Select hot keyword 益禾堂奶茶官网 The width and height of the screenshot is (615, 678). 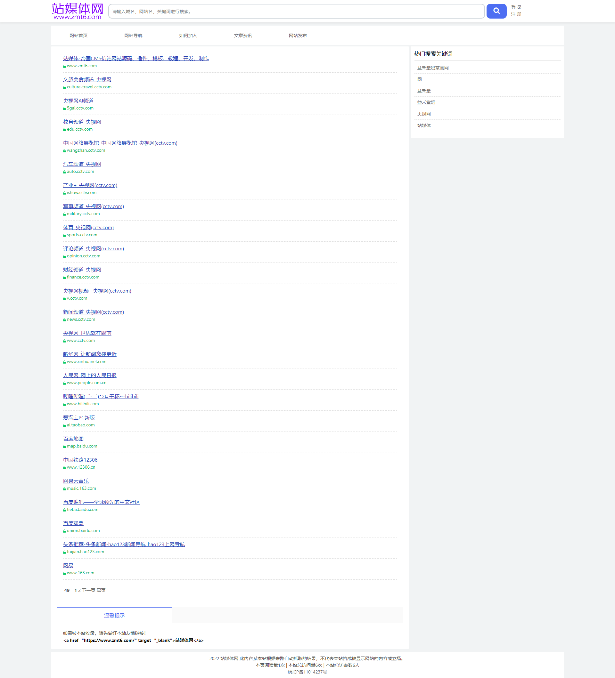(433, 68)
